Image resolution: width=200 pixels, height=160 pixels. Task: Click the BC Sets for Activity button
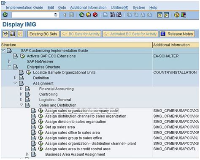(81, 34)
